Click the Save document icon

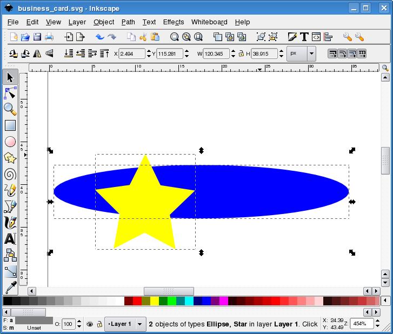[37, 37]
